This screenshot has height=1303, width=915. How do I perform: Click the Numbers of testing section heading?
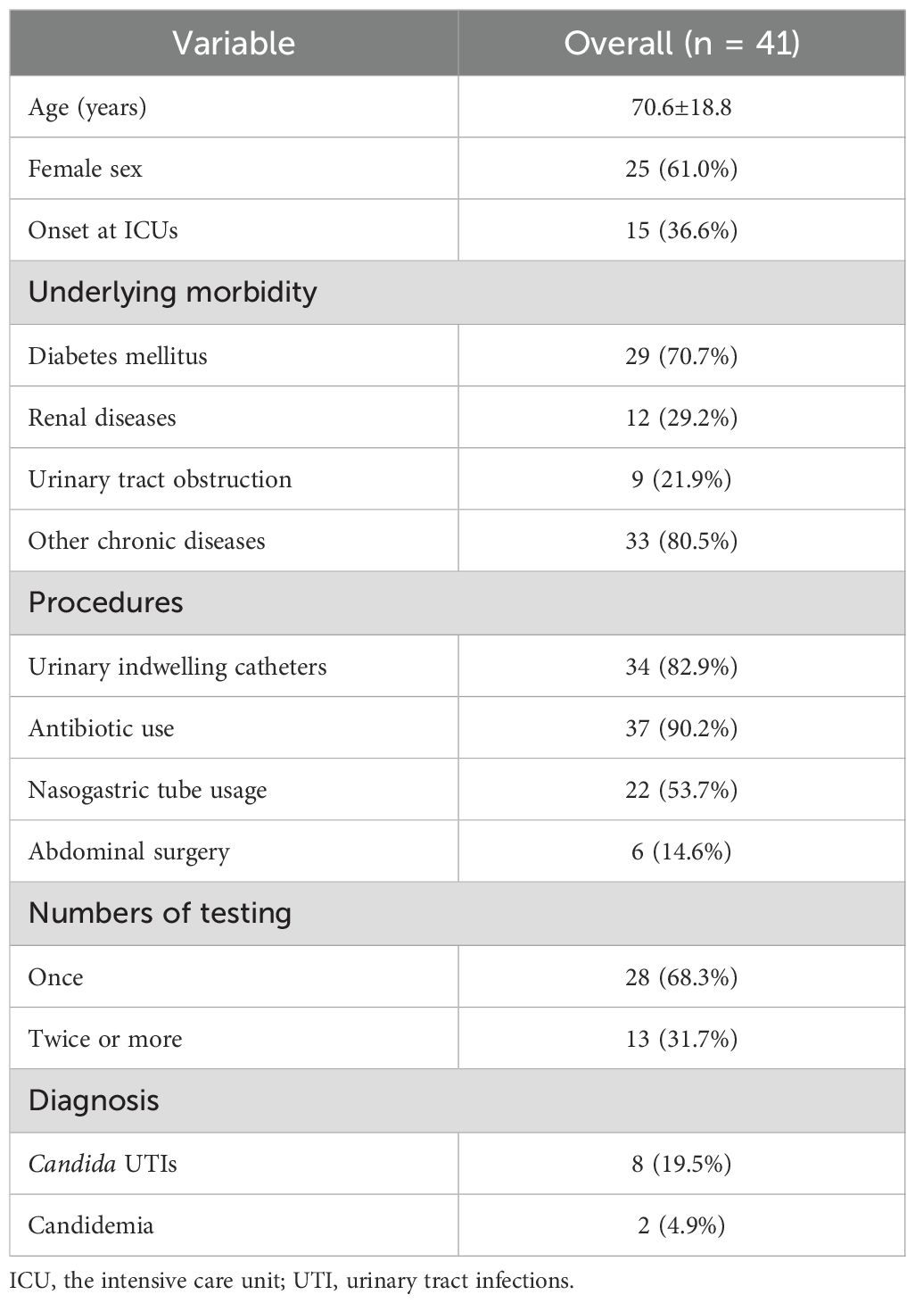click(160, 914)
